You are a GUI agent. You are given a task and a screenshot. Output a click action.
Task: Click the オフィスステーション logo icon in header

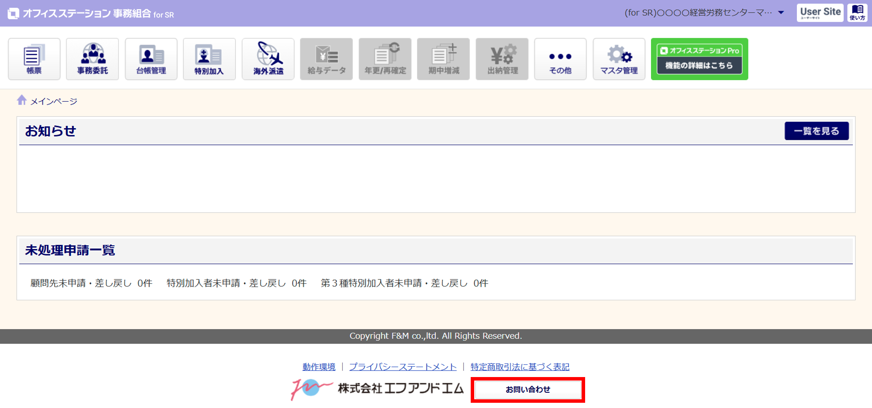click(x=14, y=14)
